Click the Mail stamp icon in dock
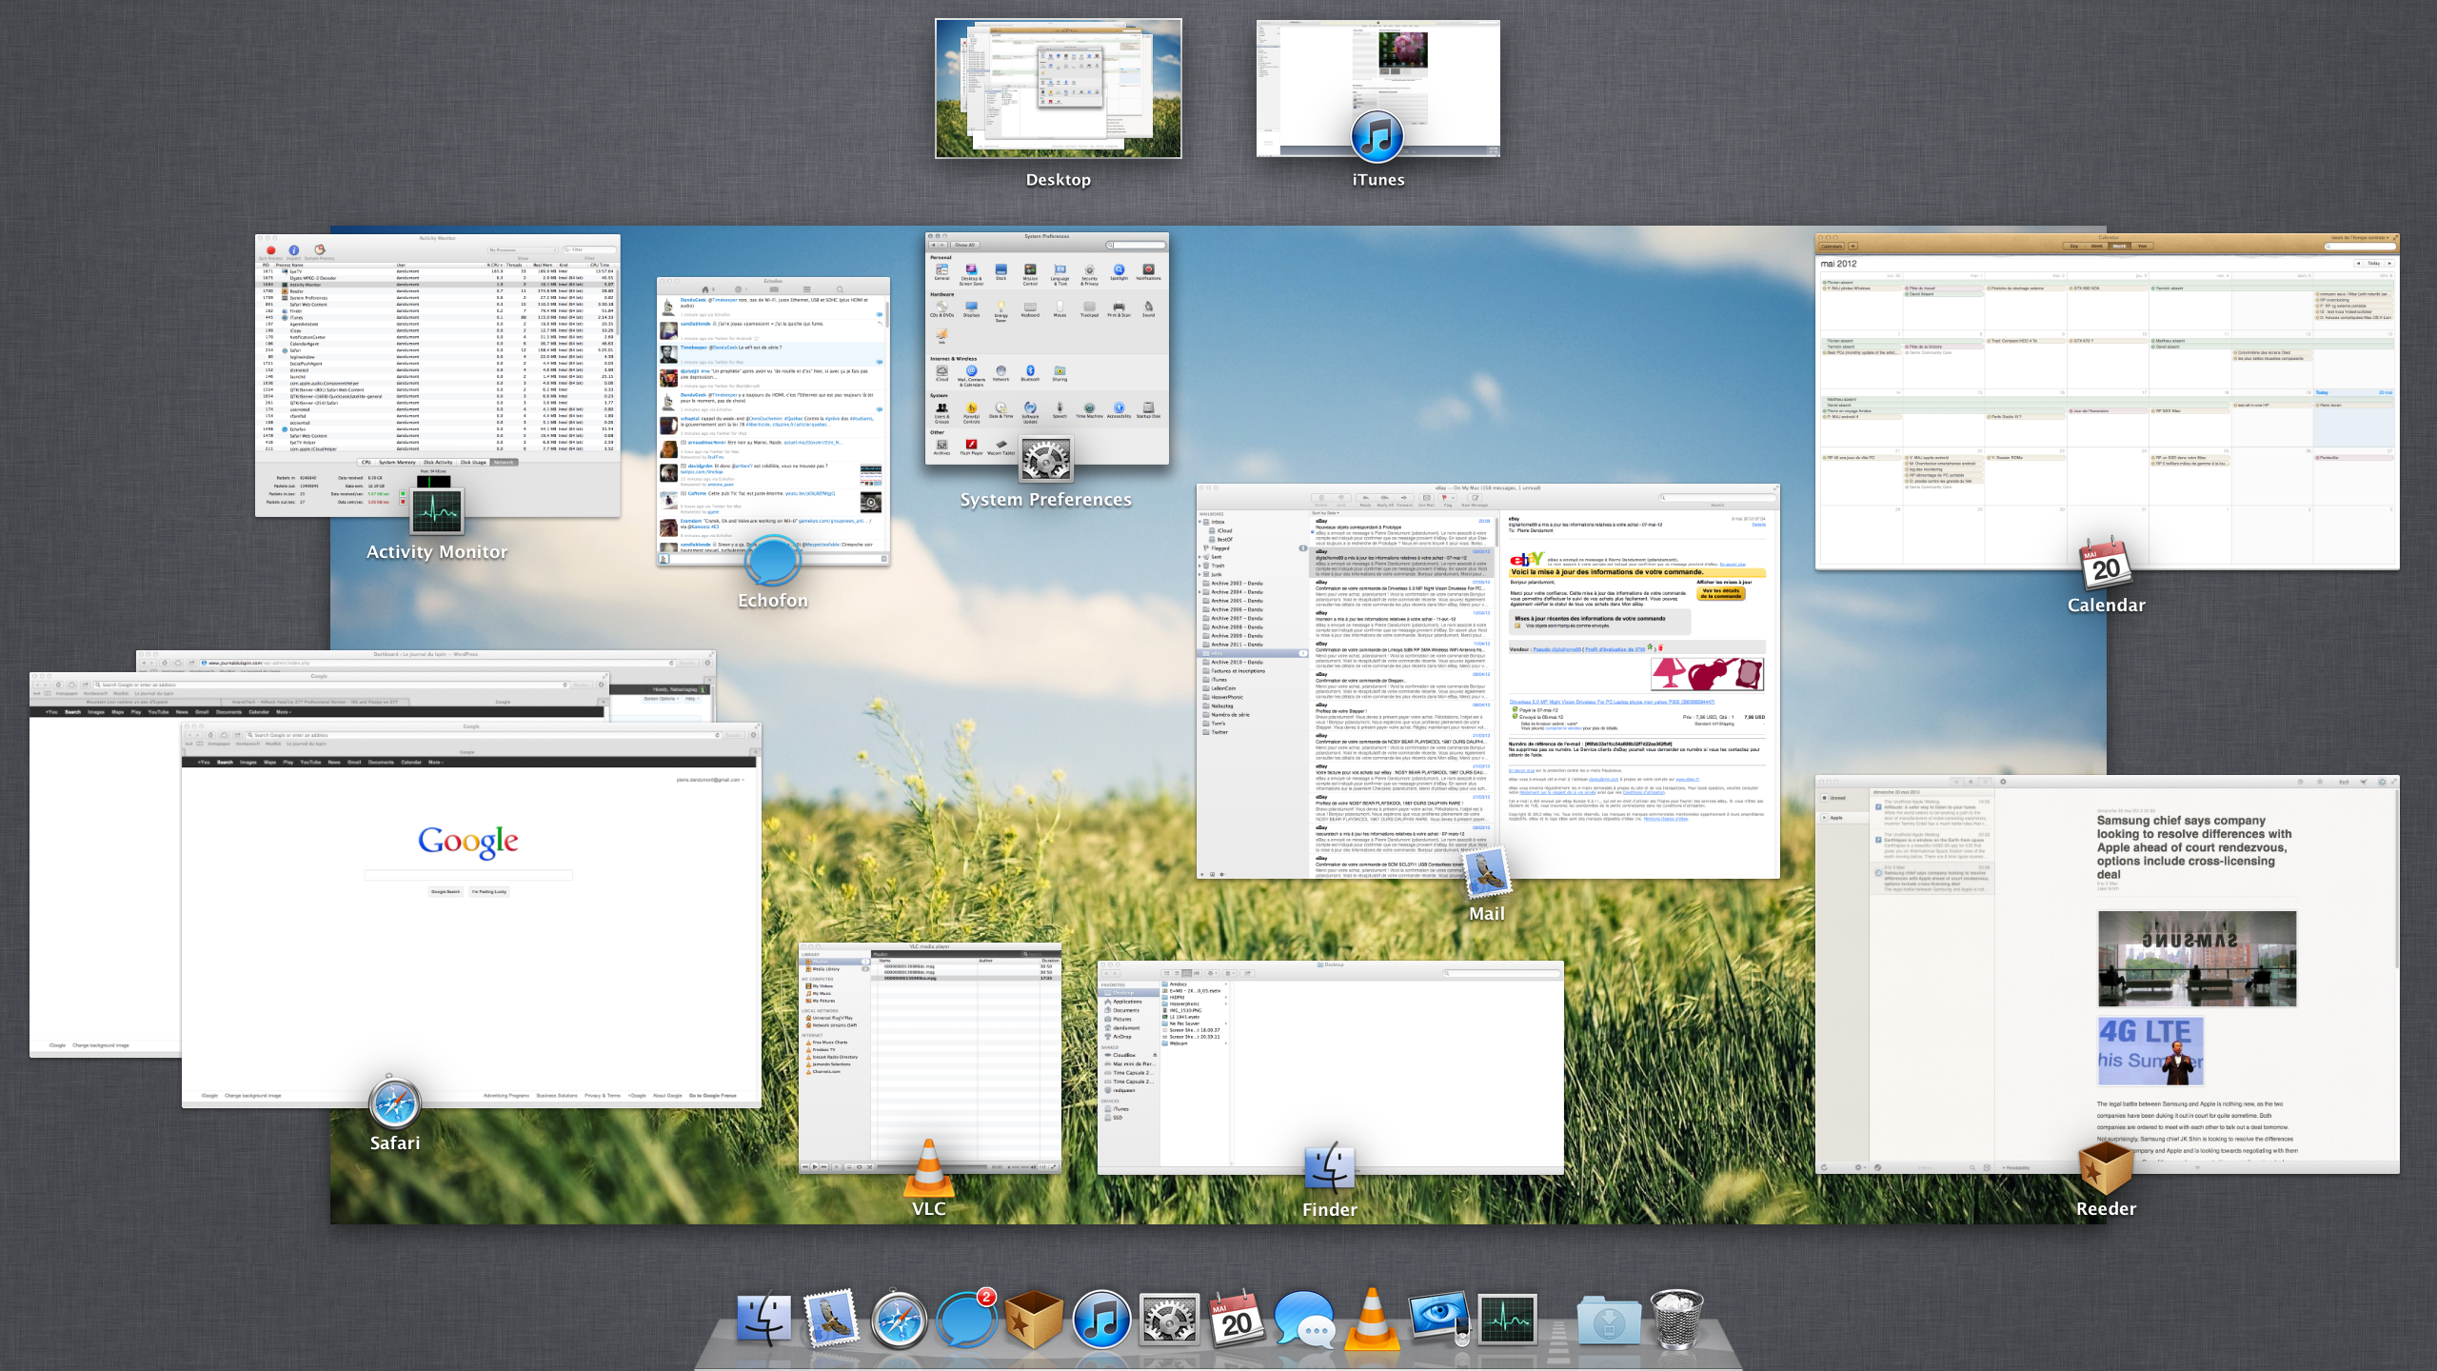Screen dimensions: 2437x1371 tap(831, 1320)
